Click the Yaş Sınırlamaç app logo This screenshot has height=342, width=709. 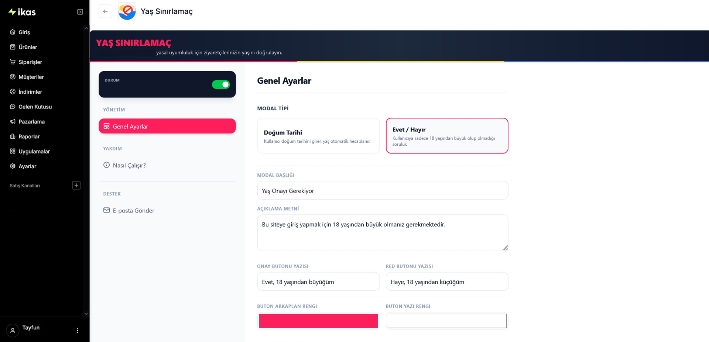coord(127,11)
